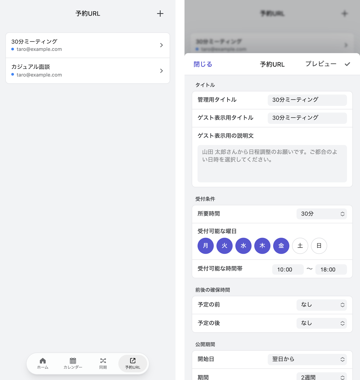360x380 pixels.
Task: Open the 開始日 翌日から dropdown
Action: point(307,360)
